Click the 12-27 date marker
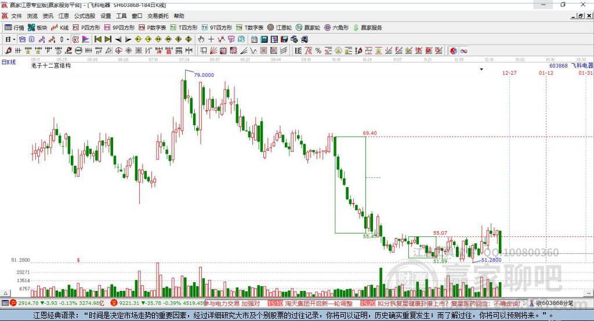The height and width of the screenshot is (321, 594). pos(509,72)
